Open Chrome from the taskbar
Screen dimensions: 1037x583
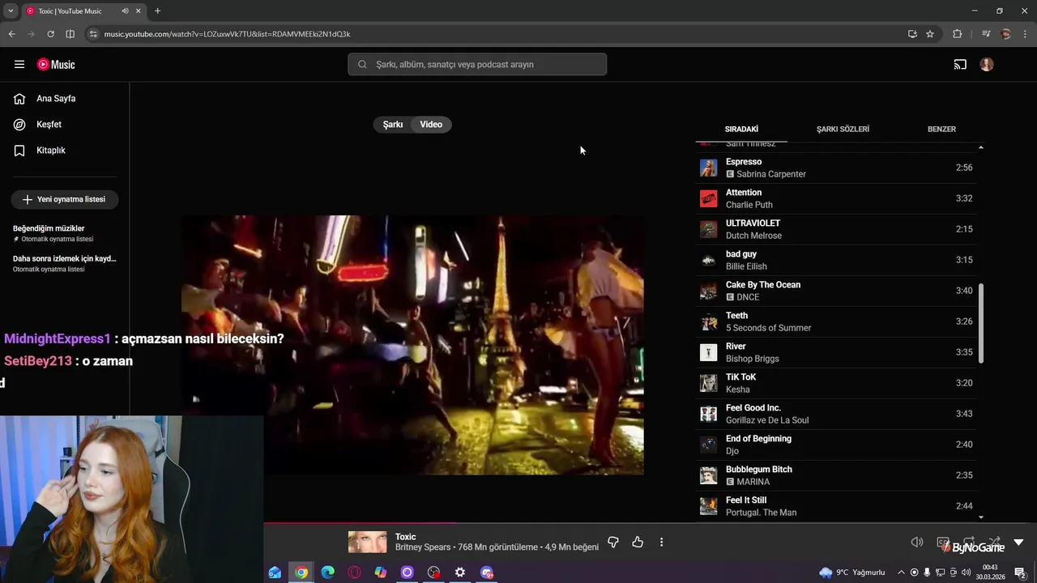tap(301, 572)
